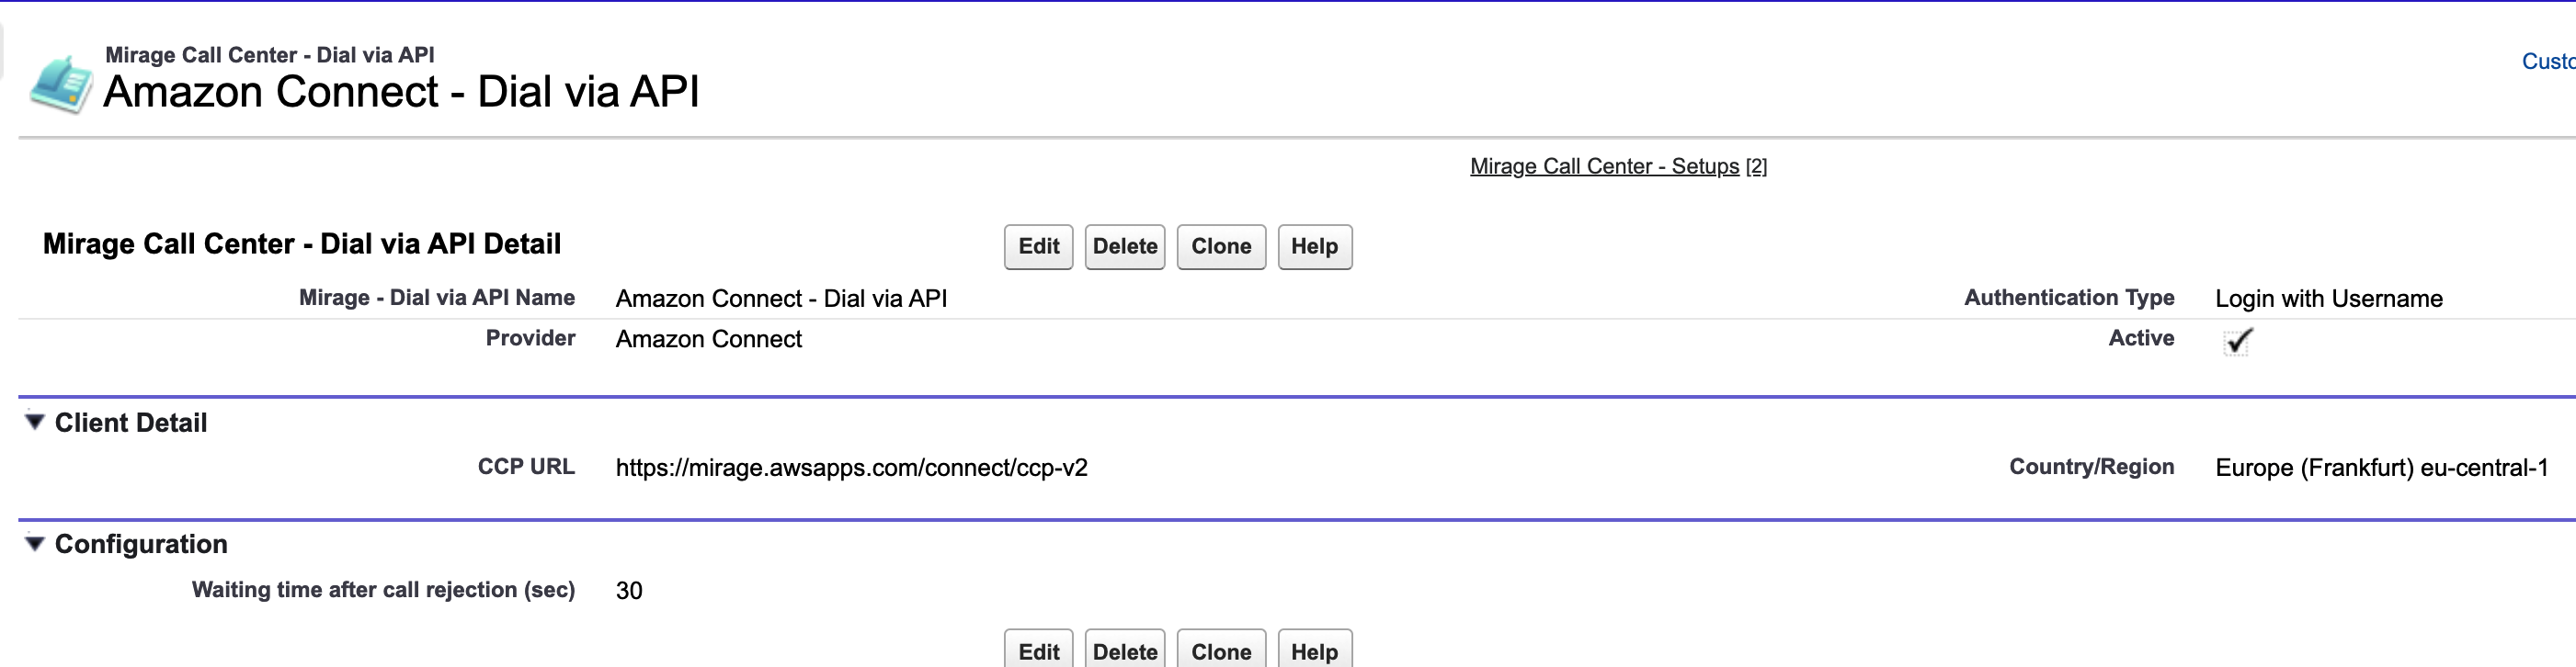
Task: Click the top Delete button
Action: pos(1124,247)
